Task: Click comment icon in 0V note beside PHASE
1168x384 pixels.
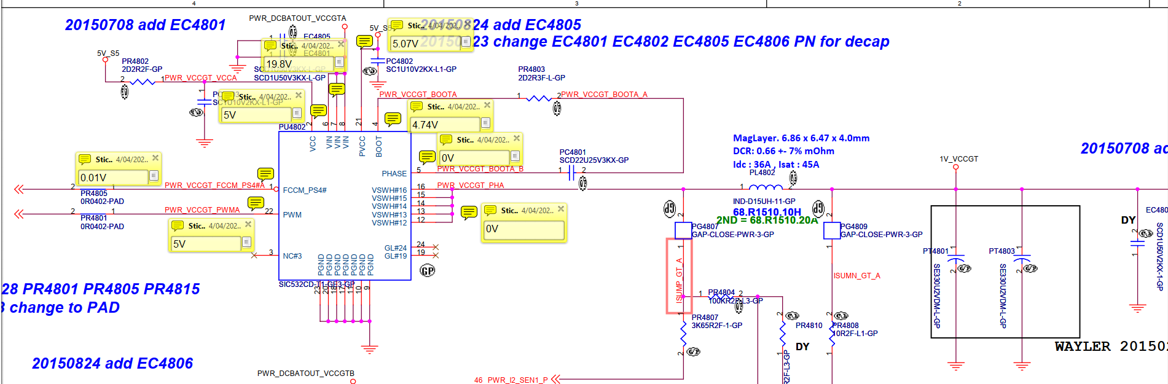Action: point(446,139)
